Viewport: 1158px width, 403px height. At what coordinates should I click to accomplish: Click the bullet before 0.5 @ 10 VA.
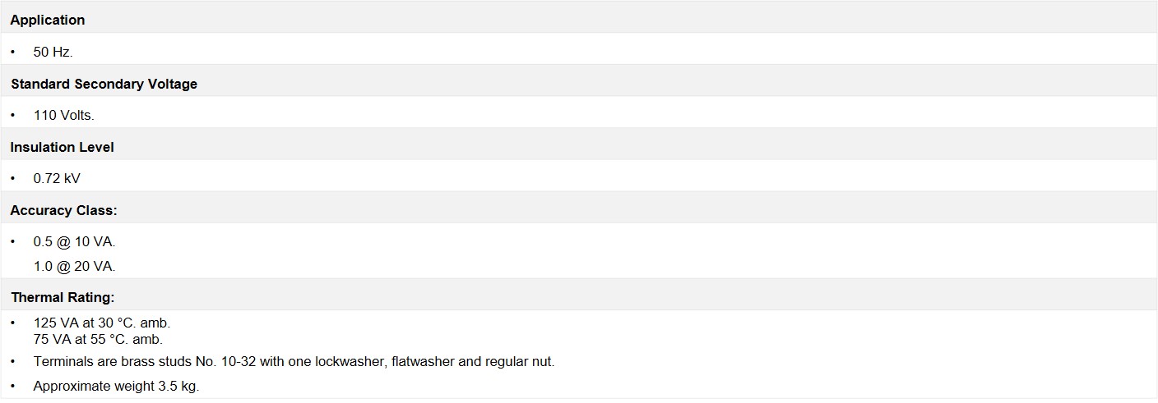coord(13,242)
